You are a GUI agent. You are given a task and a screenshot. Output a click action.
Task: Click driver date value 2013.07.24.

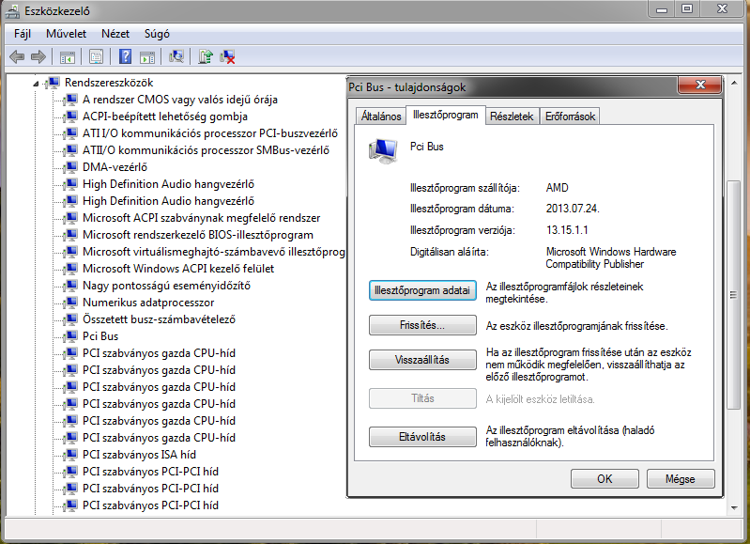coord(573,209)
